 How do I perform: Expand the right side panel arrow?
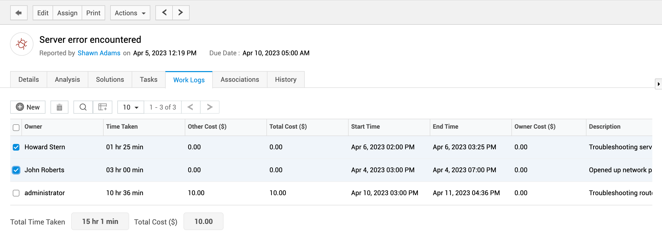tap(658, 84)
